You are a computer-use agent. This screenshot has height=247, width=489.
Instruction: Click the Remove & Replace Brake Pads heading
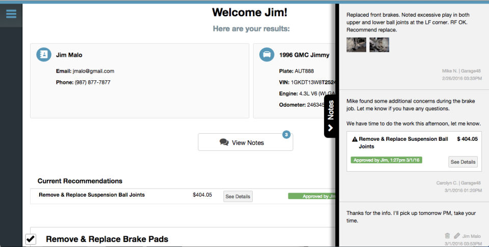click(x=107, y=239)
